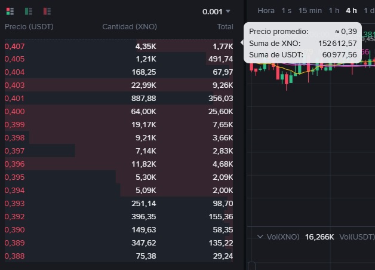Click the quantity 11,82K in the order book
Viewport: 375px width, 270px height.
(x=144, y=164)
